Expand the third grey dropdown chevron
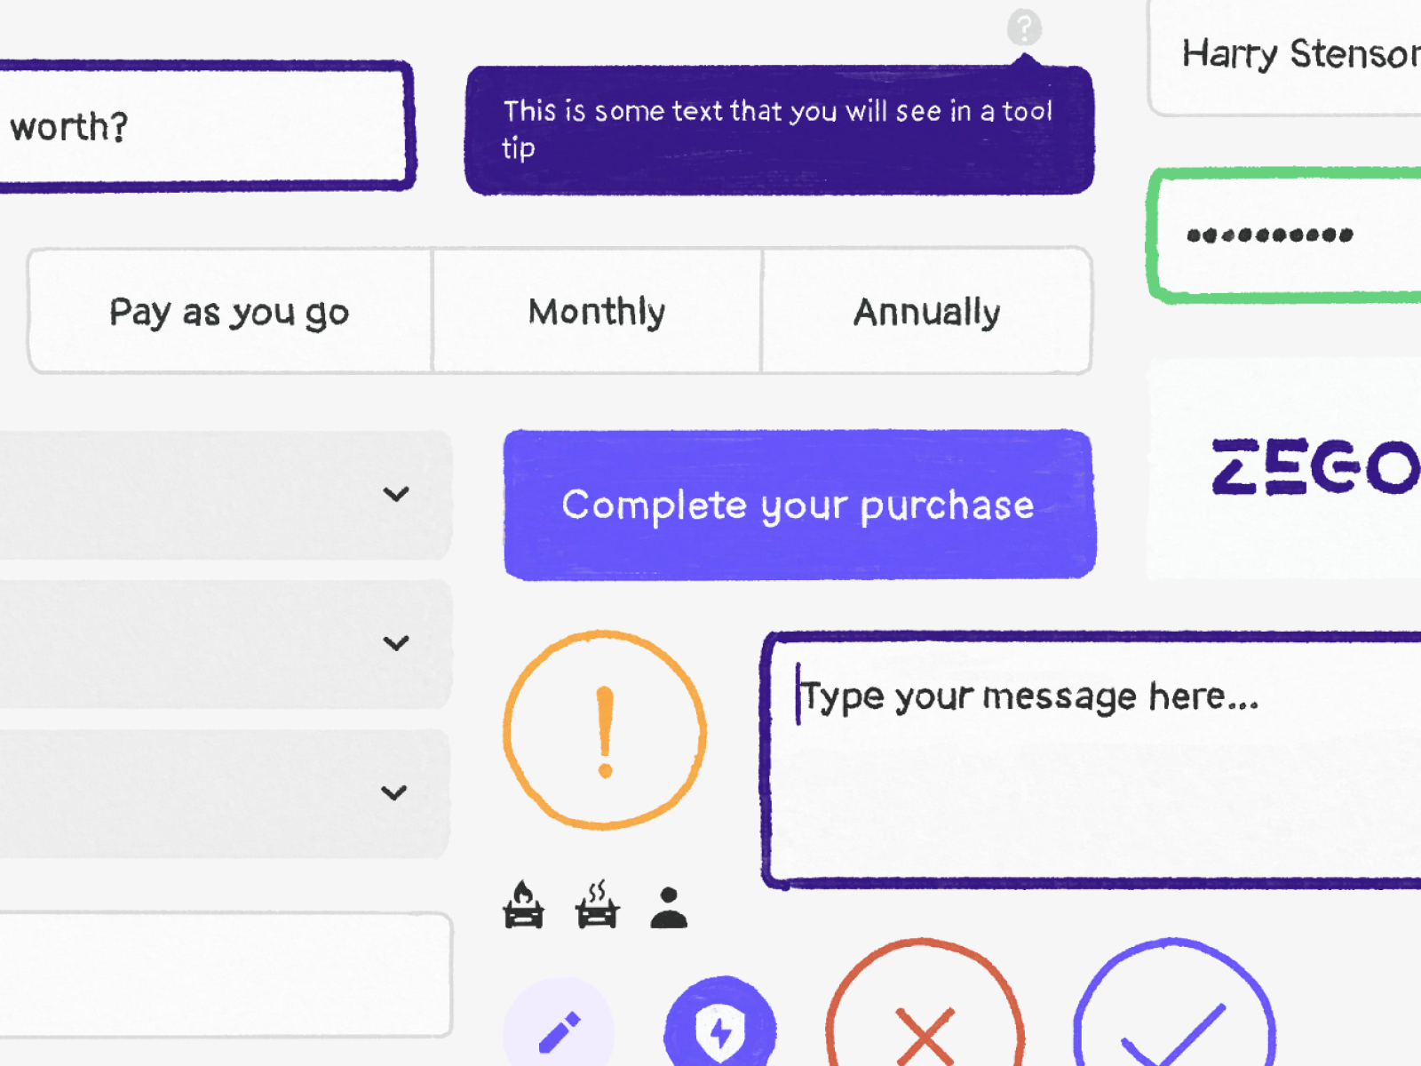Viewport: 1421px width, 1066px height. pos(394,792)
